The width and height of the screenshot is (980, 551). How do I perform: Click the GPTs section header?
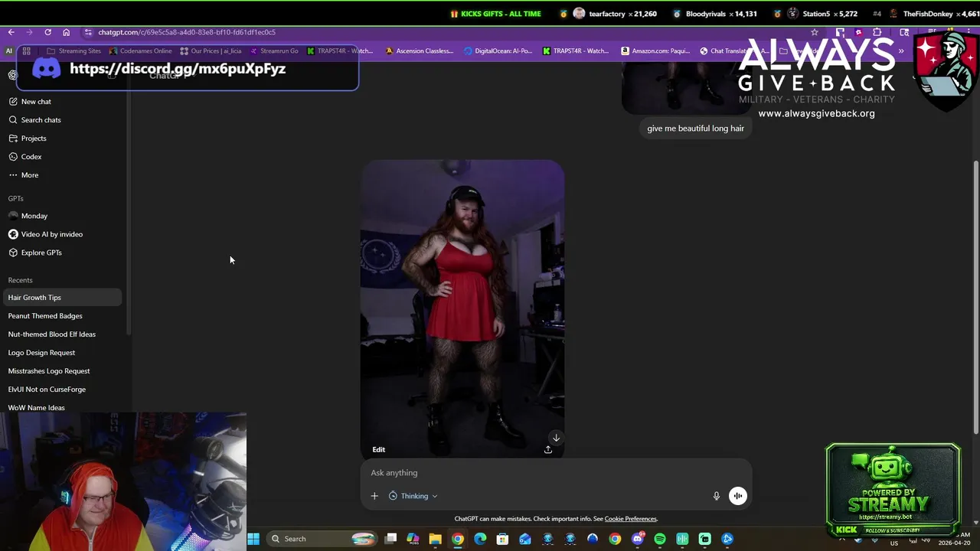(15, 198)
